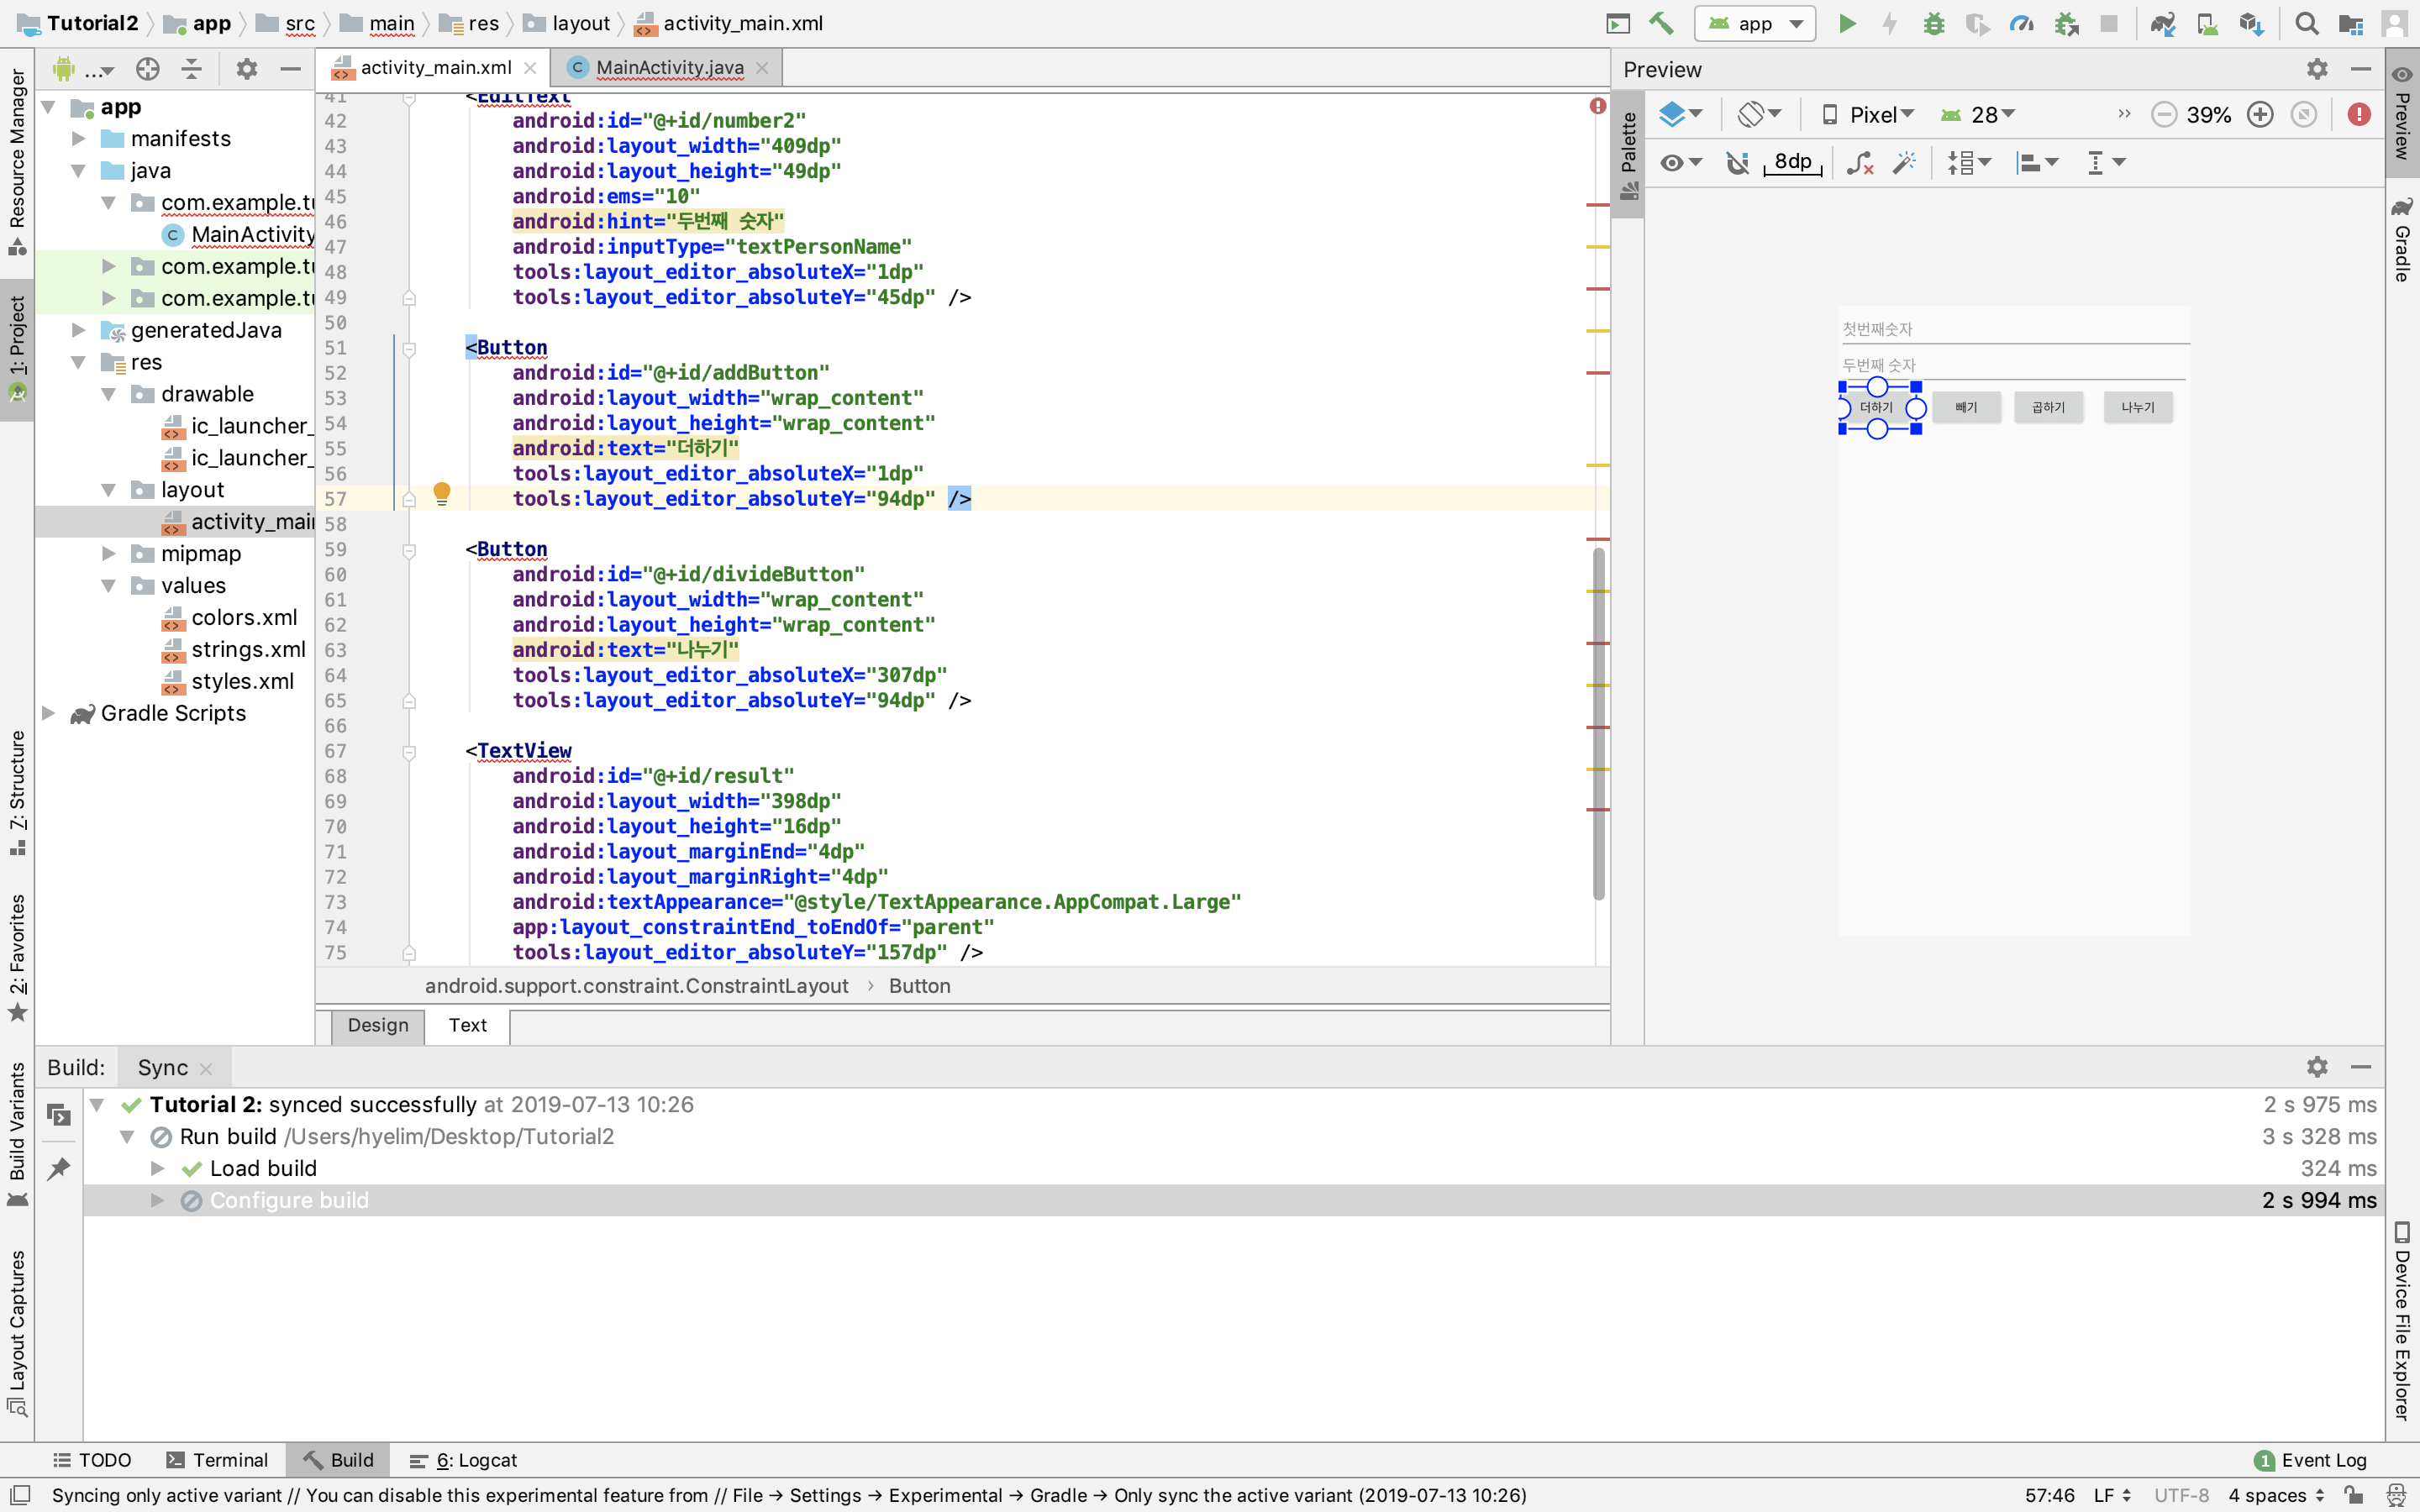Toggle autoconnect magnet in preview toolbar
The image size is (2420, 1512).
coord(1738,162)
